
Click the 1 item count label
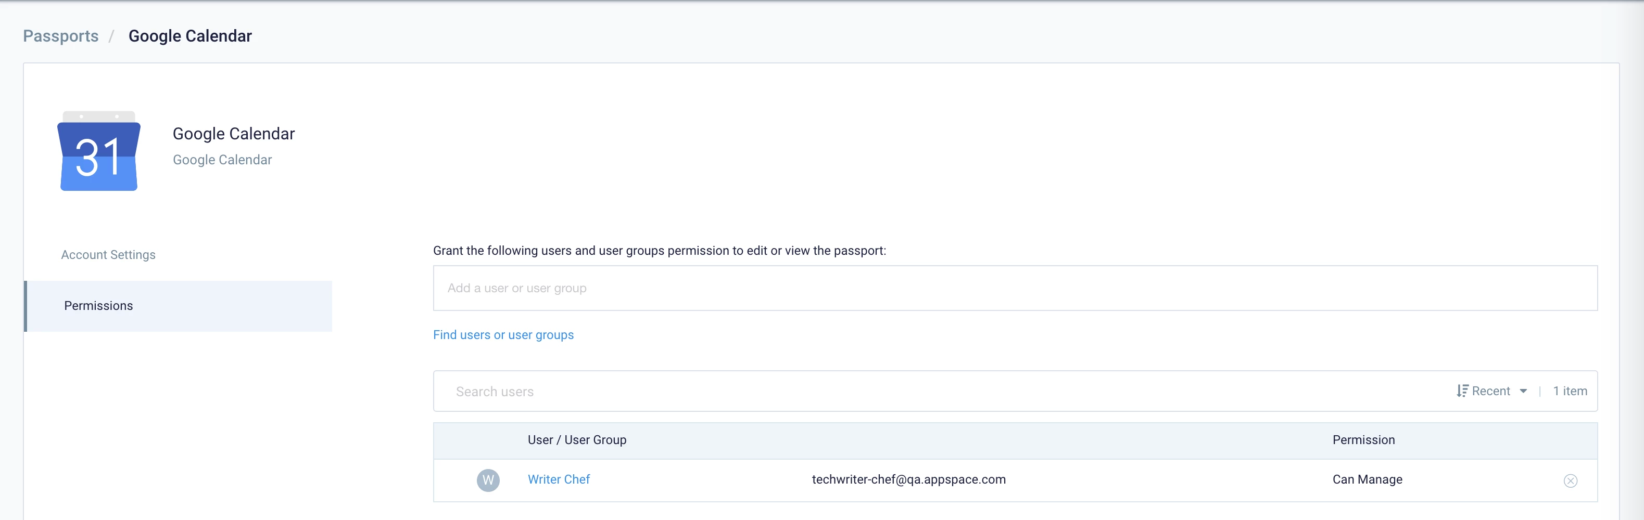[x=1570, y=391]
